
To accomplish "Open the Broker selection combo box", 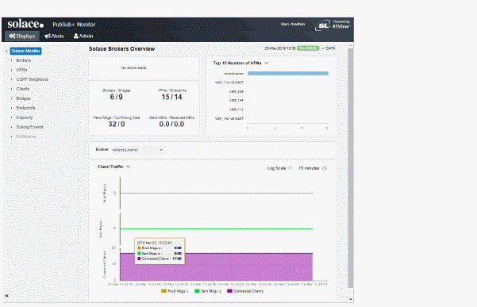I will click(138, 150).
